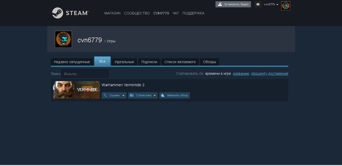Click the cvn6779 profile name heading
The image size is (342, 166).
pyautogui.click(x=90, y=40)
